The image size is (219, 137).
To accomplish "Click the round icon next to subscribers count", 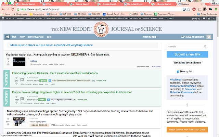I will pyautogui.click(x=209, y=37).
